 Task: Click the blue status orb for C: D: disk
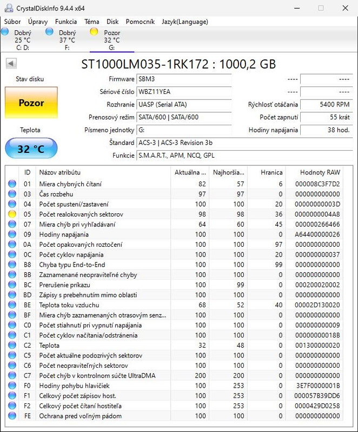(5, 32)
